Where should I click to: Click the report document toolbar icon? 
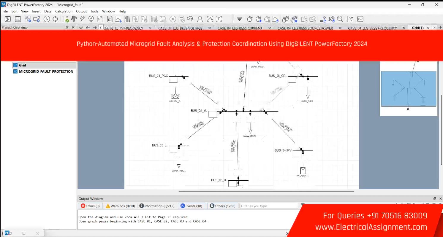click(110, 19)
